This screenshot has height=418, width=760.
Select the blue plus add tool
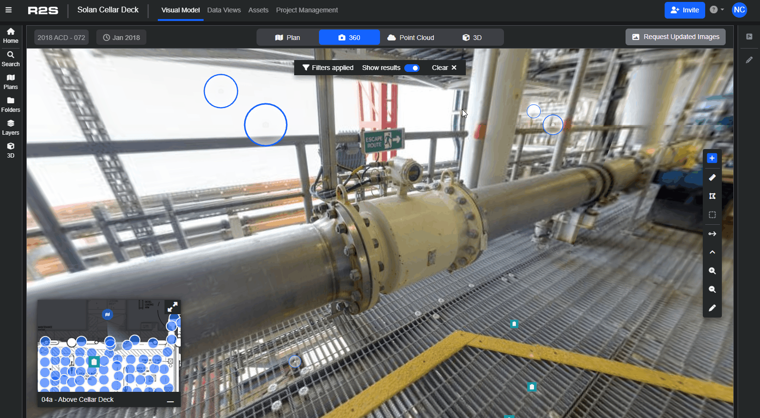point(712,158)
